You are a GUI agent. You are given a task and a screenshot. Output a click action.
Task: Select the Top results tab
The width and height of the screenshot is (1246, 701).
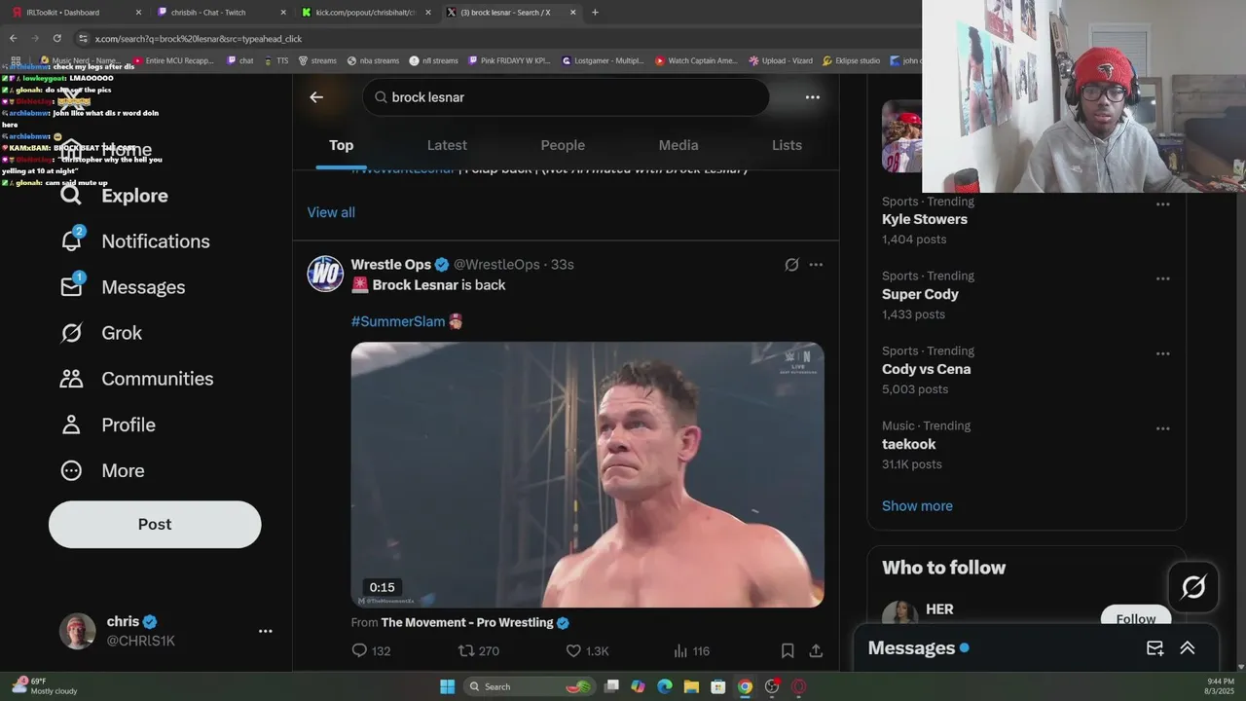pos(341,145)
